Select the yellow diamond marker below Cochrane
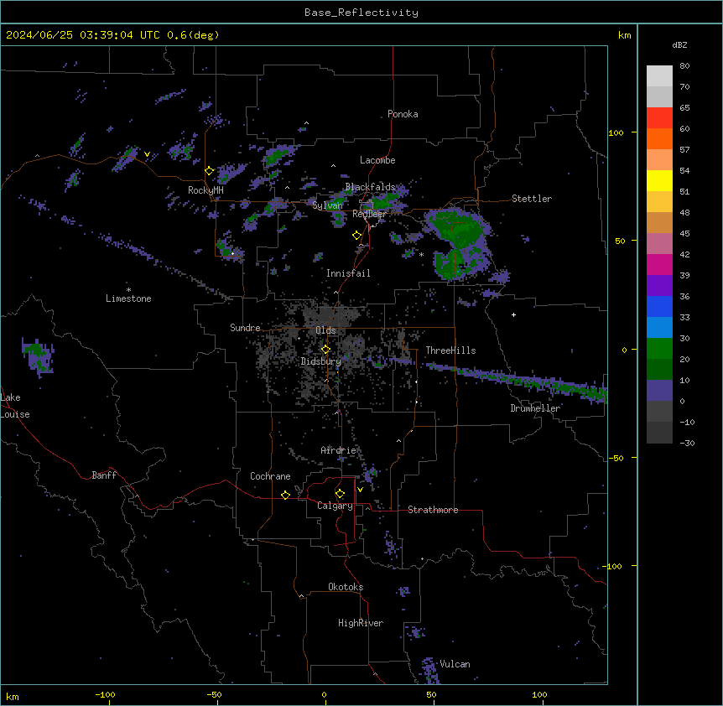 pyautogui.click(x=285, y=495)
